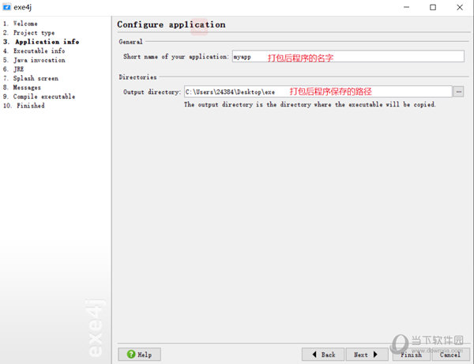Screen dimensions: 474x364
Task: Focus the short application name field
Action: (348, 57)
